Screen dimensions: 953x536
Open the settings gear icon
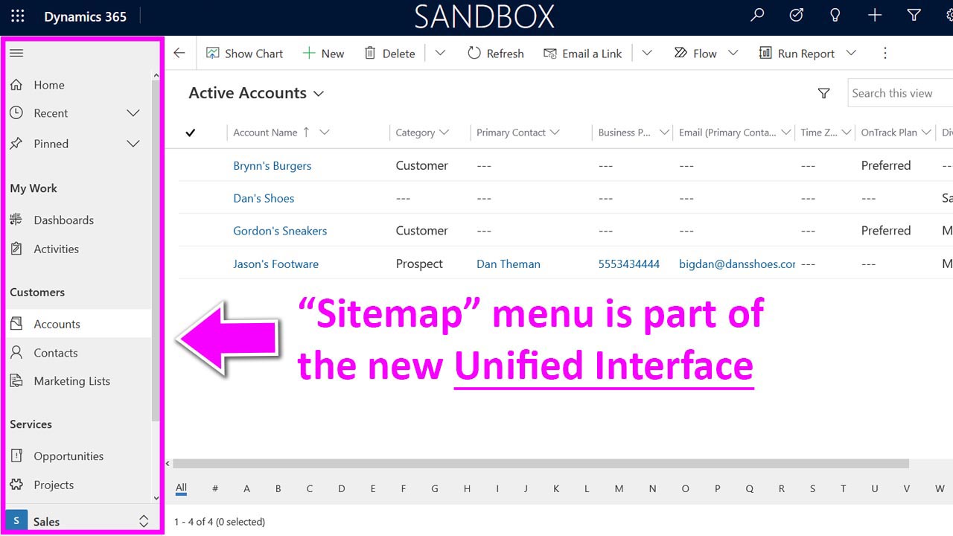tap(949, 15)
